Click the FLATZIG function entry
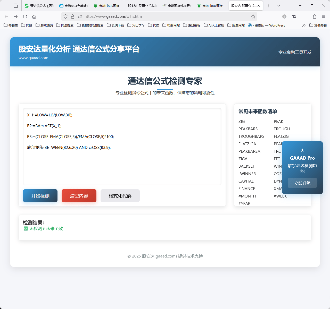330x309 pixels. 281,136
